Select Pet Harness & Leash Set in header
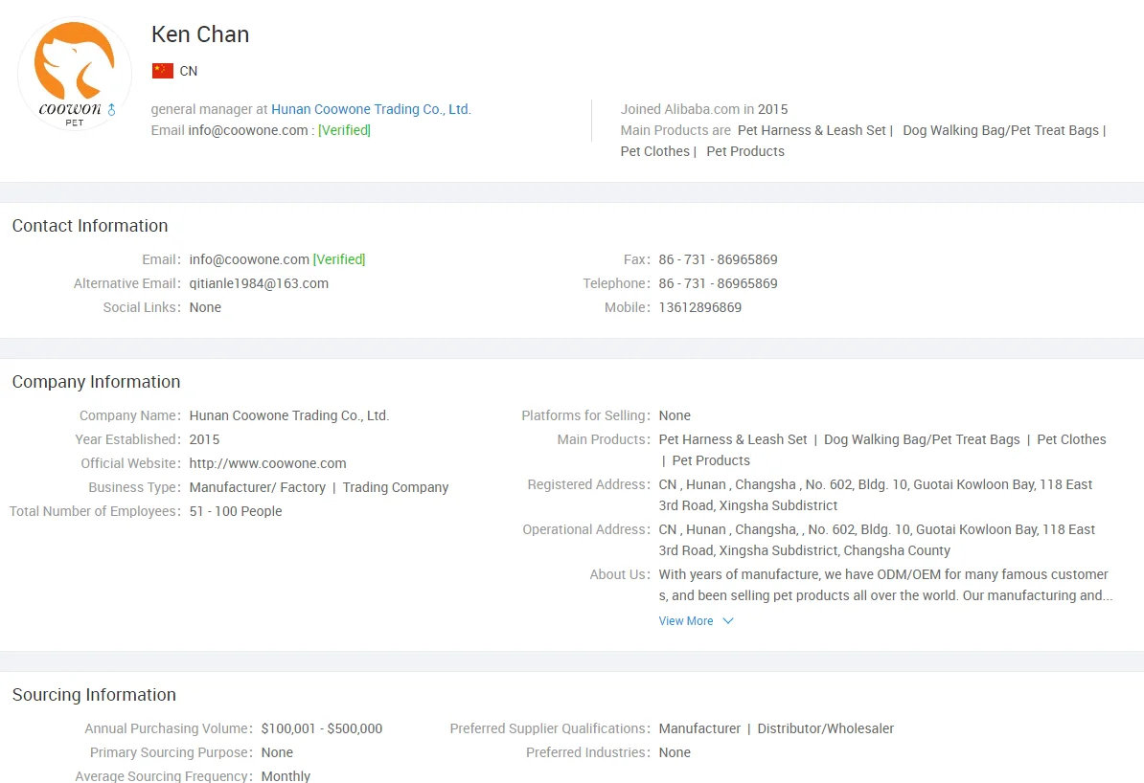The width and height of the screenshot is (1144, 783). (812, 130)
